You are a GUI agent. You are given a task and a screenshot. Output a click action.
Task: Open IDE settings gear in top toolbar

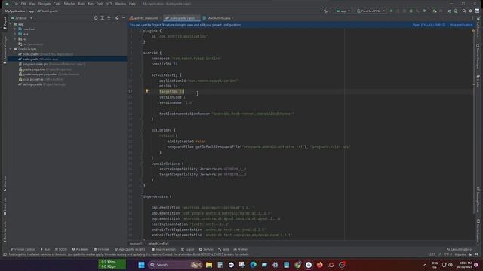pyautogui.click(x=471, y=11)
